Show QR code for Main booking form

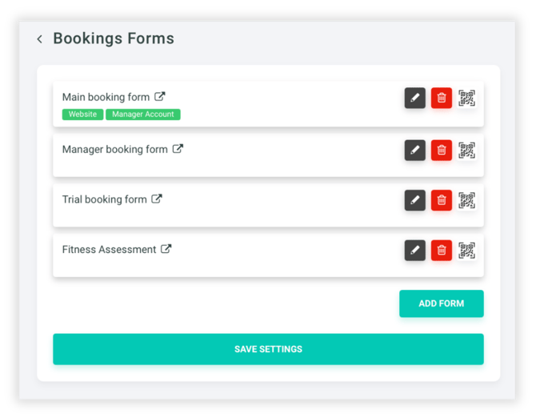(x=467, y=98)
